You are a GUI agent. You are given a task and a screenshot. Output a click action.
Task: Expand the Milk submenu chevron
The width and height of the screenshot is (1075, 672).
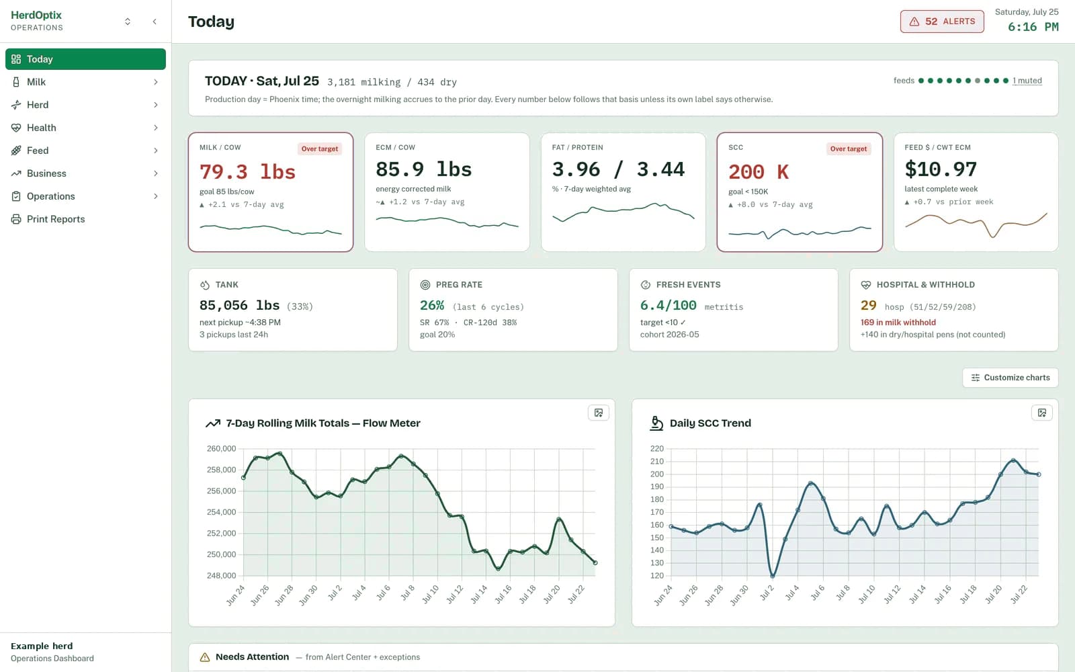(155, 82)
